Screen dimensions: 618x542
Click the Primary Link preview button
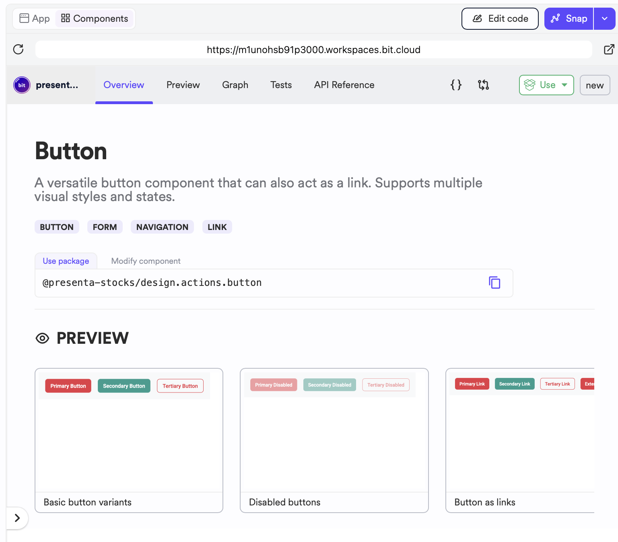click(x=472, y=384)
